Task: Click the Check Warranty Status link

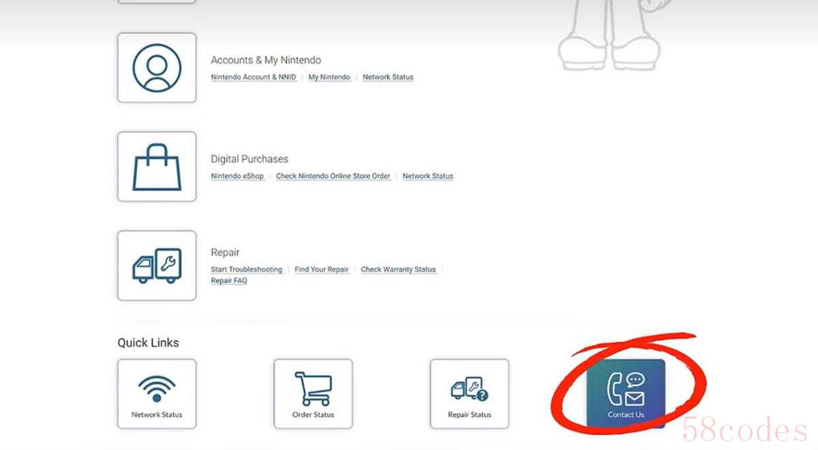Action: [x=398, y=270]
